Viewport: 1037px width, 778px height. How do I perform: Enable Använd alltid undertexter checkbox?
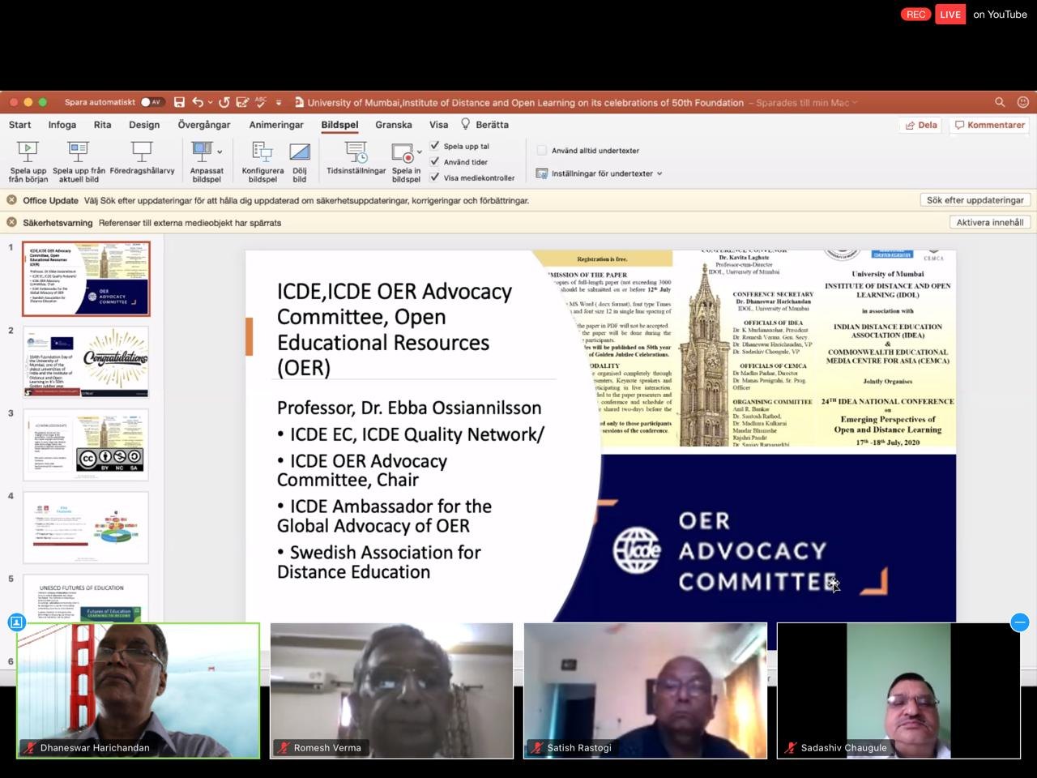pos(542,151)
